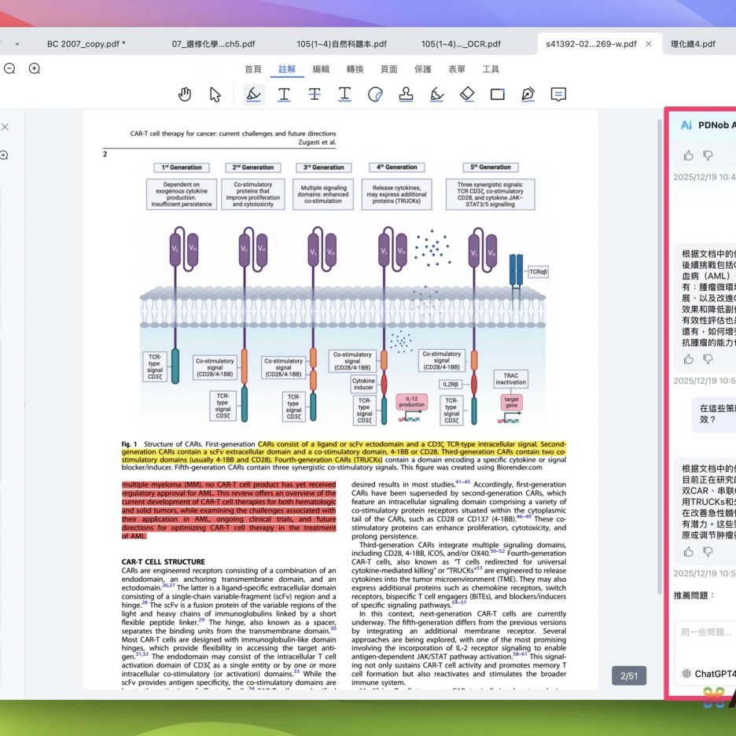
Task: Switch to BC 2007_copy.pdf tab
Action: (86, 44)
